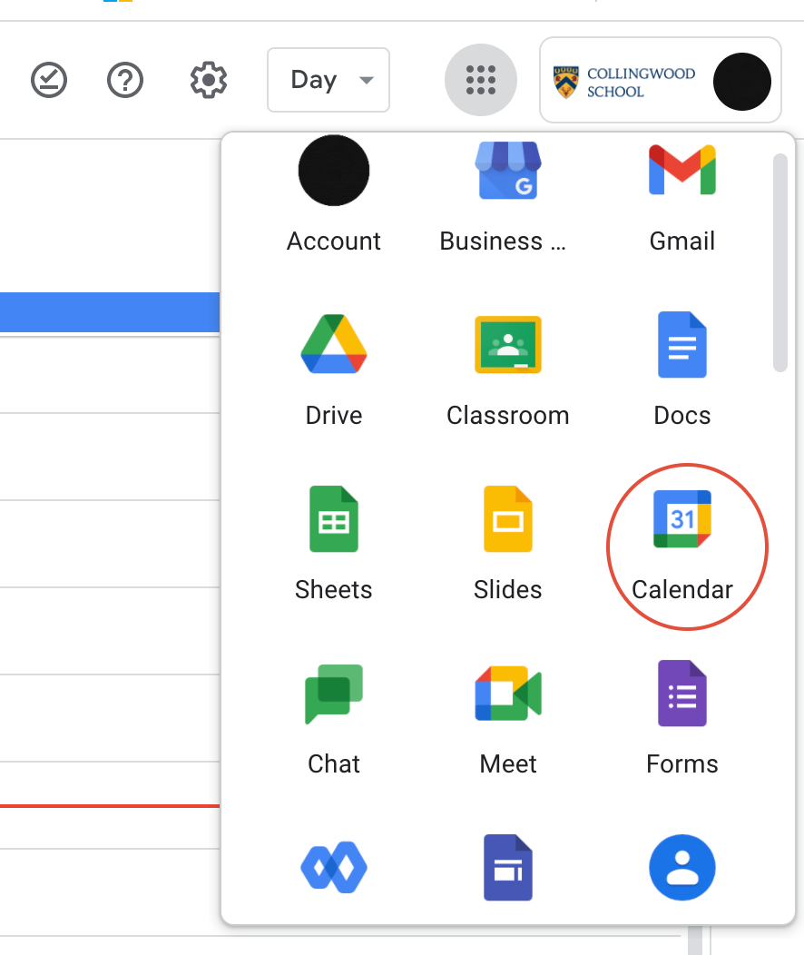Close the Google apps grid launcher
Screen dimensions: 804x955
coord(481,80)
